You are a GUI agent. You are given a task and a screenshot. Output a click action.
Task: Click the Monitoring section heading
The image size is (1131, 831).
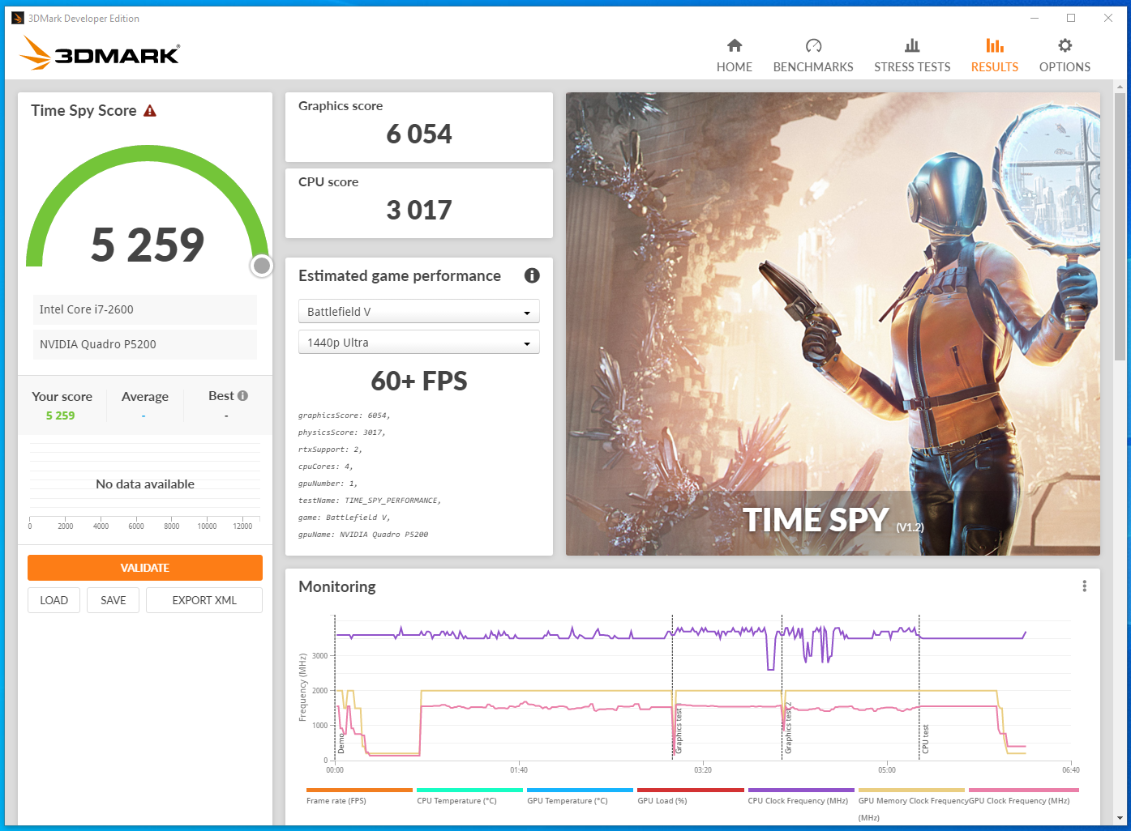tap(337, 586)
